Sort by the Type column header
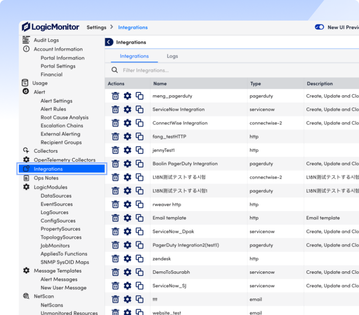This screenshot has height=315, width=359. click(256, 84)
